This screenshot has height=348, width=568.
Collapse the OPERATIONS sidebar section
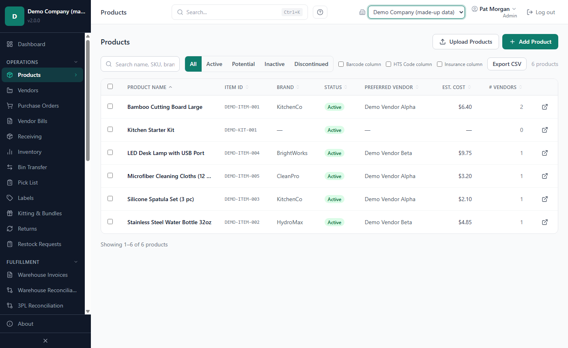(42, 62)
